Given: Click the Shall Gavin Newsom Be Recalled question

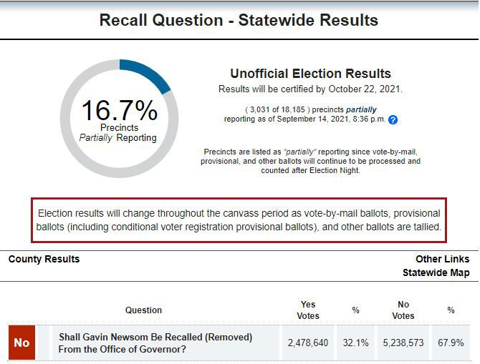Looking at the screenshot, I should tap(155, 343).
